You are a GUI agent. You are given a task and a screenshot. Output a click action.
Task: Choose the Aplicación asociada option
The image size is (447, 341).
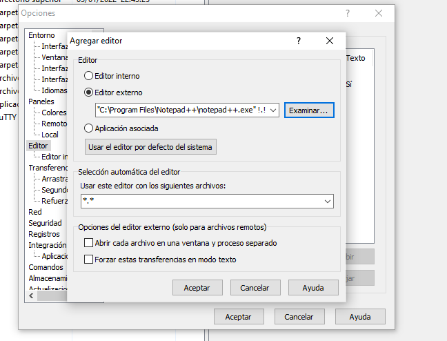point(88,128)
